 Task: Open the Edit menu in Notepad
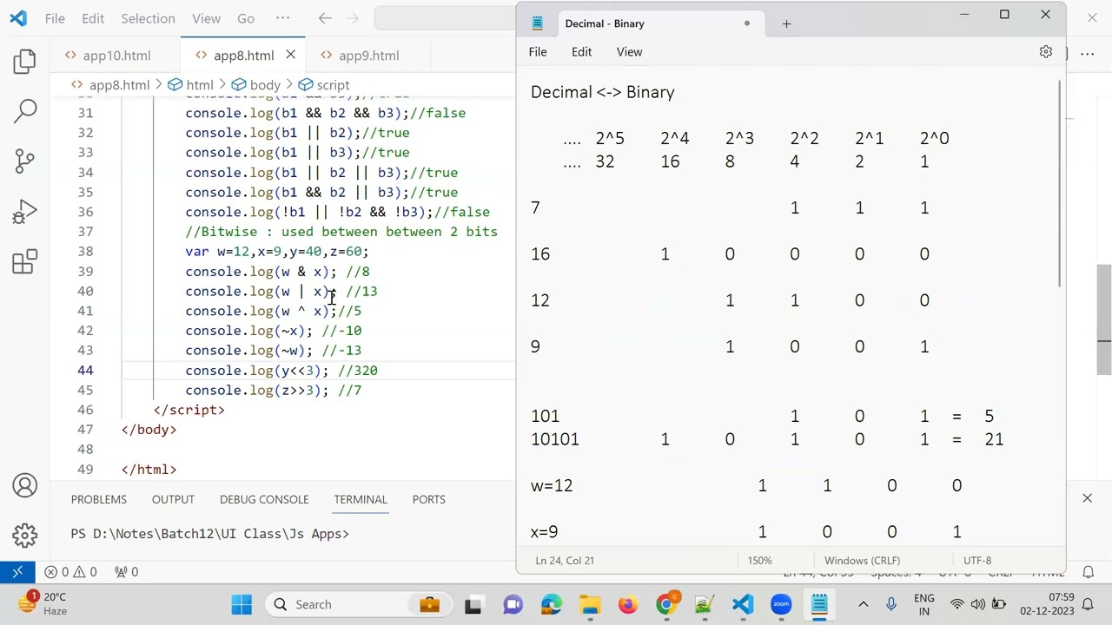tap(581, 52)
